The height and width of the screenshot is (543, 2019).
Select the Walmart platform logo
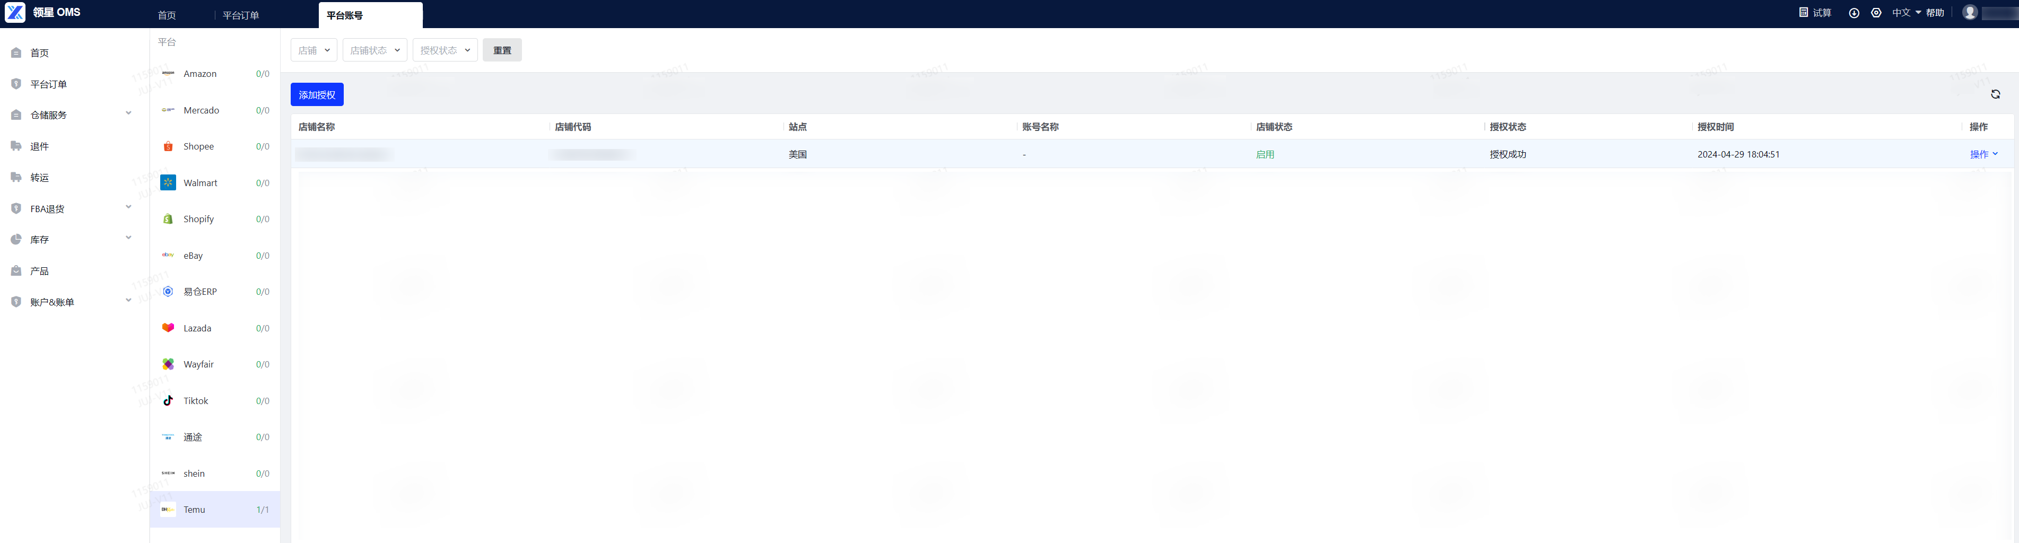[168, 182]
